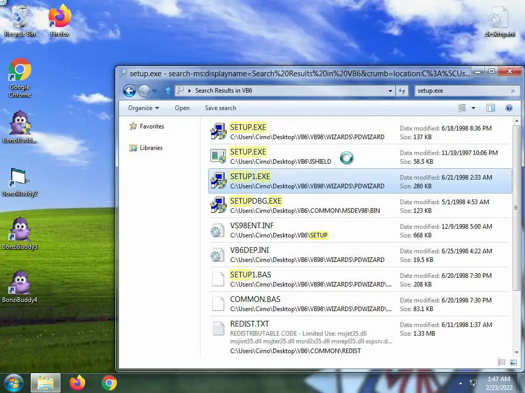Expand the view options dropdown arrow
The image size is (525, 393).
[x=473, y=108]
